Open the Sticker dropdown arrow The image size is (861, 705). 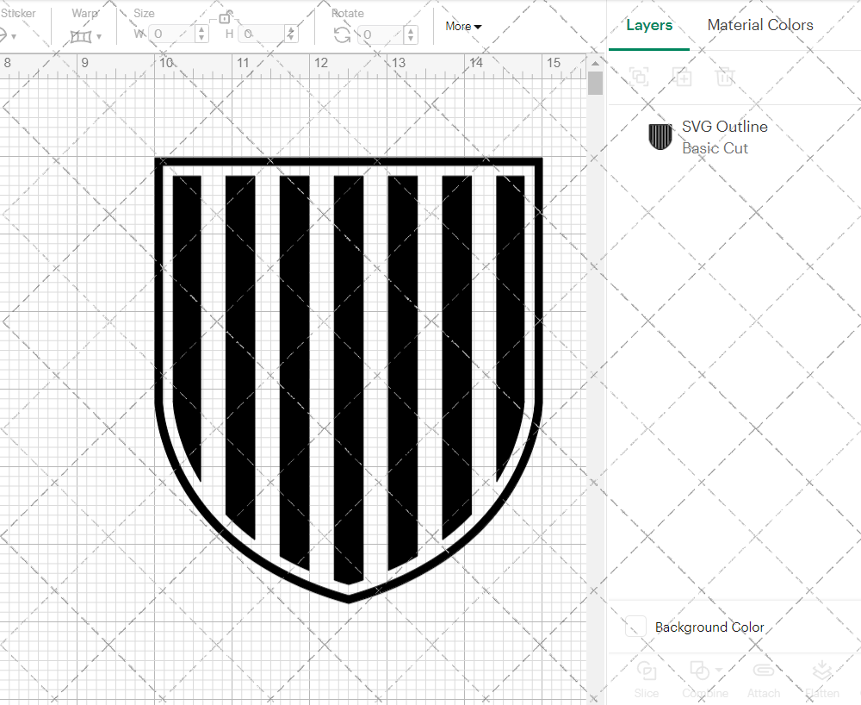click(x=14, y=37)
